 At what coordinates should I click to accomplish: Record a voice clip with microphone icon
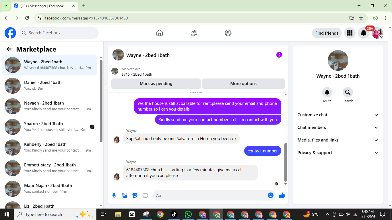tap(114, 195)
